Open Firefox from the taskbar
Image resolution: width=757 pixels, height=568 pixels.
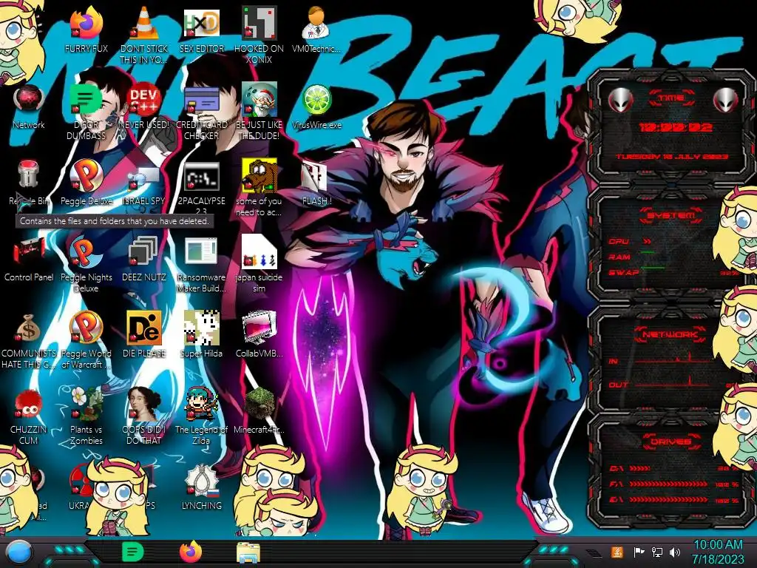(x=191, y=552)
